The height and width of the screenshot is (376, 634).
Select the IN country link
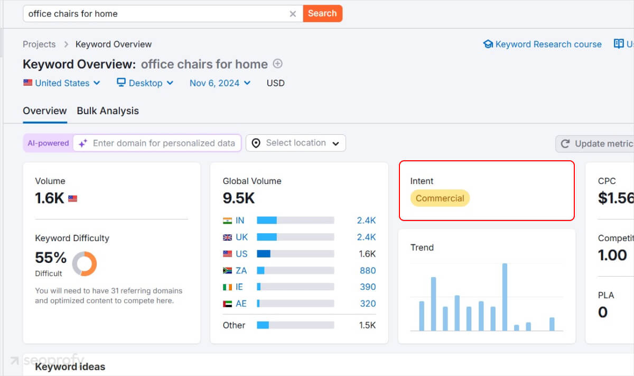click(x=240, y=221)
